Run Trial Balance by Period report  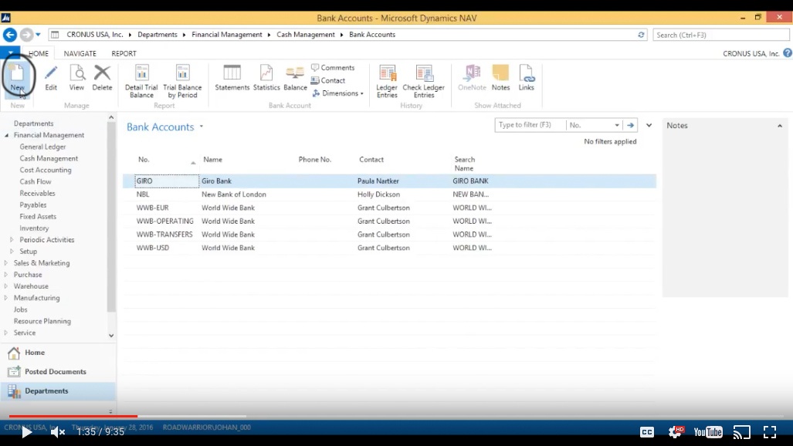tap(182, 81)
